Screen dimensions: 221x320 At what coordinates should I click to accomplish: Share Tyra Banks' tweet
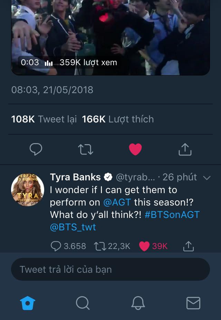click(188, 246)
